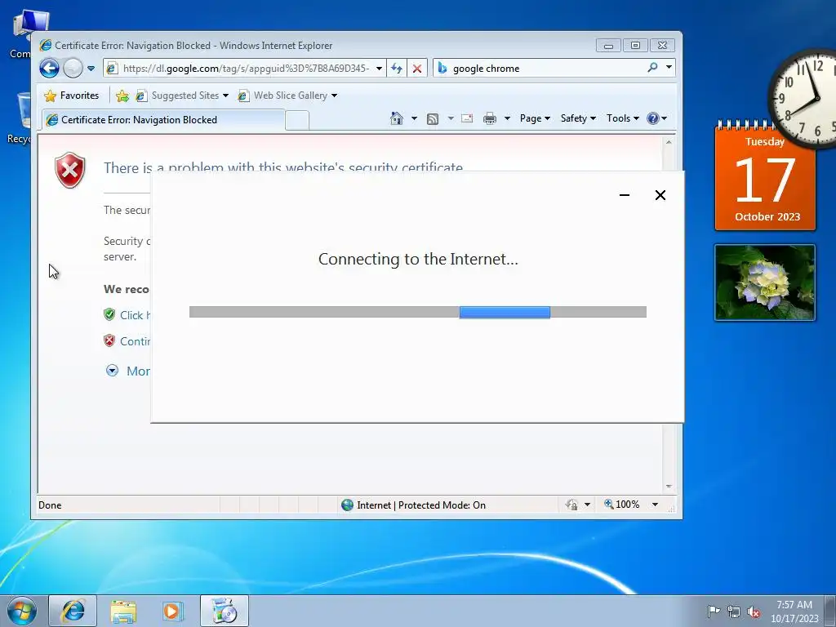The image size is (836, 627).
Task: Run search with the magnifier icon
Action: [x=652, y=68]
